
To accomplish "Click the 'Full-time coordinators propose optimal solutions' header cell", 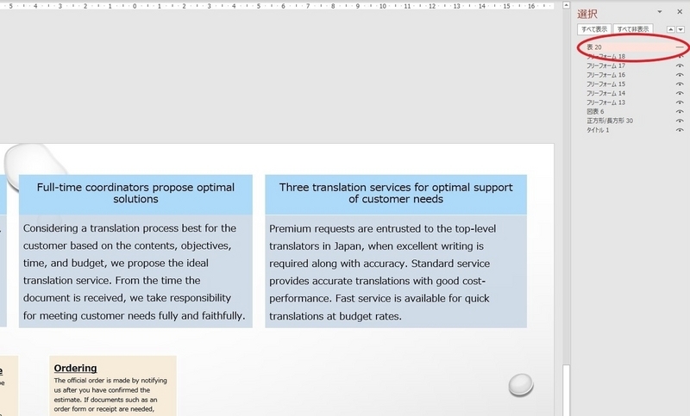I will click(x=135, y=194).
